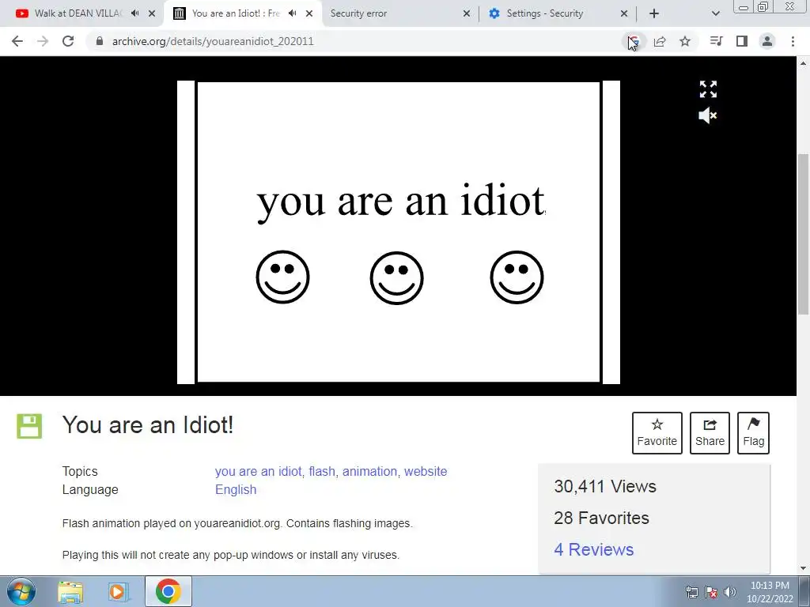The width and height of the screenshot is (810, 607).
Task: Open Chrome's three-dot menu
Action: (x=793, y=41)
